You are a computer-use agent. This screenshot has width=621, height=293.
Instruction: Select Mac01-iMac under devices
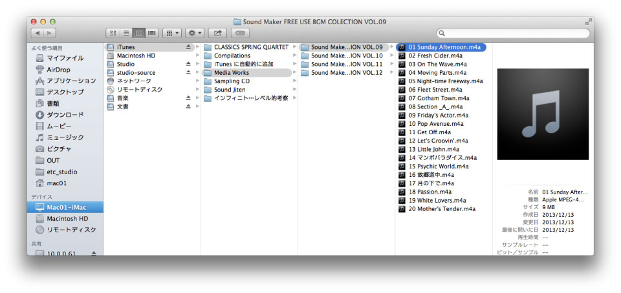(x=65, y=207)
